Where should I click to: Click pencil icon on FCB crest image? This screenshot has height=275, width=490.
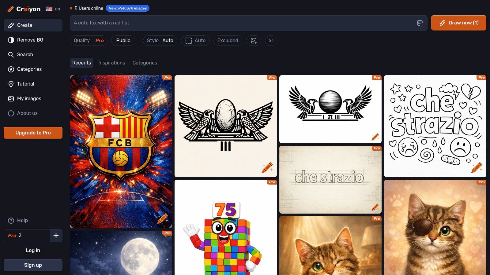tap(162, 218)
